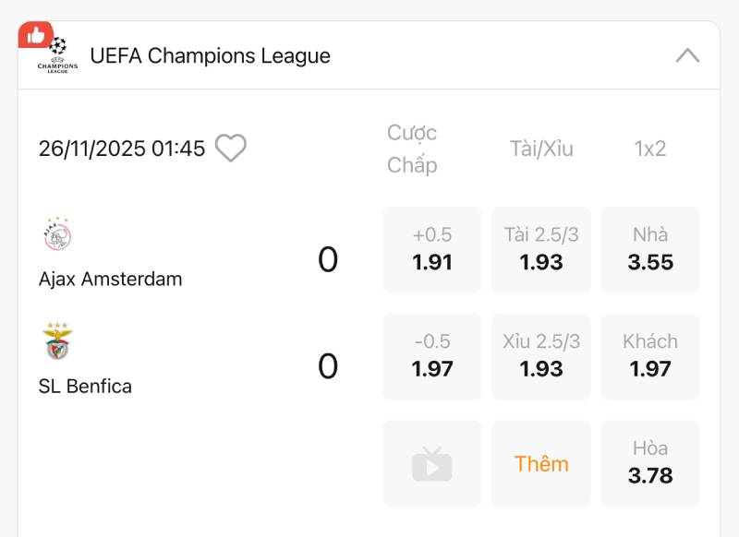The image size is (739, 537).
Task: Click the 1x2 column header
Action: coord(650,149)
